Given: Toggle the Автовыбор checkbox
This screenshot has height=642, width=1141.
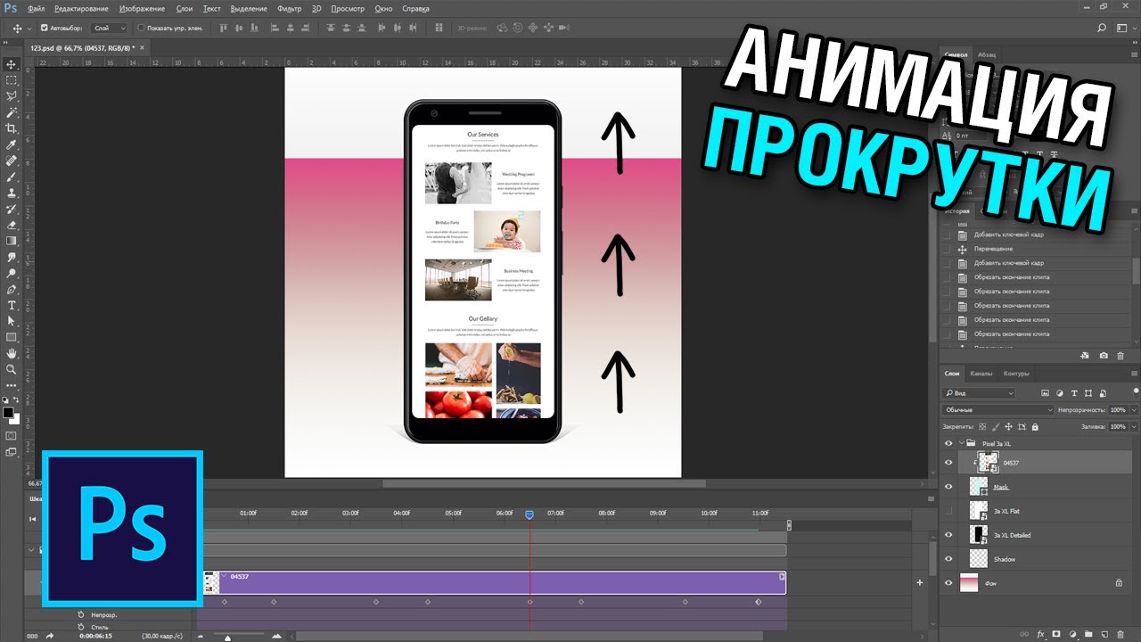Looking at the screenshot, I should (x=45, y=28).
